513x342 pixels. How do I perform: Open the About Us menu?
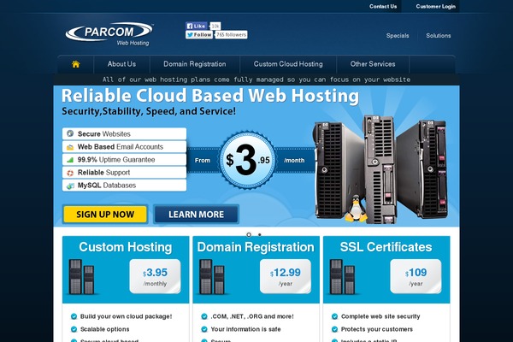121,64
